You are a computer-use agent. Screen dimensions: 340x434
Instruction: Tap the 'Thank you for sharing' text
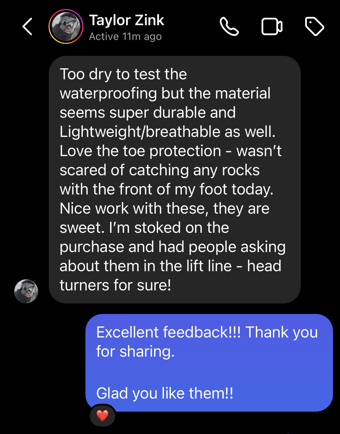207,342
